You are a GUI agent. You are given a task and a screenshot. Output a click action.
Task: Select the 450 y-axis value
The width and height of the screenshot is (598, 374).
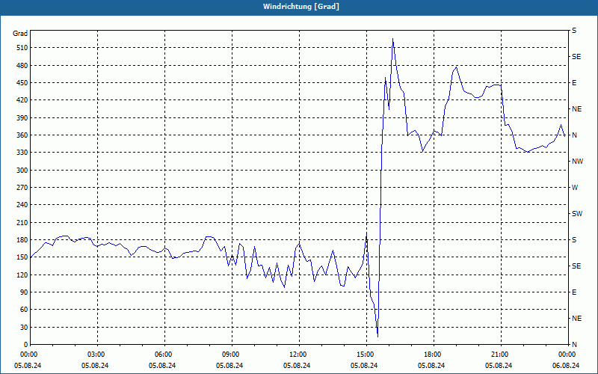tap(22, 83)
